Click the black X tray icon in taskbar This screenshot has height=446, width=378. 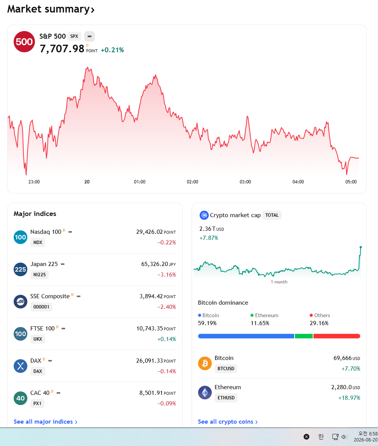307,437
